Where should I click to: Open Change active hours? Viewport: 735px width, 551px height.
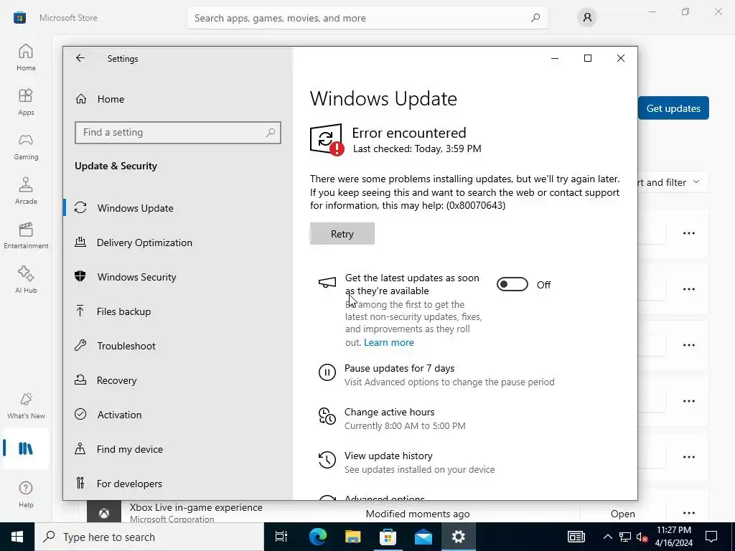click(389, 412)
